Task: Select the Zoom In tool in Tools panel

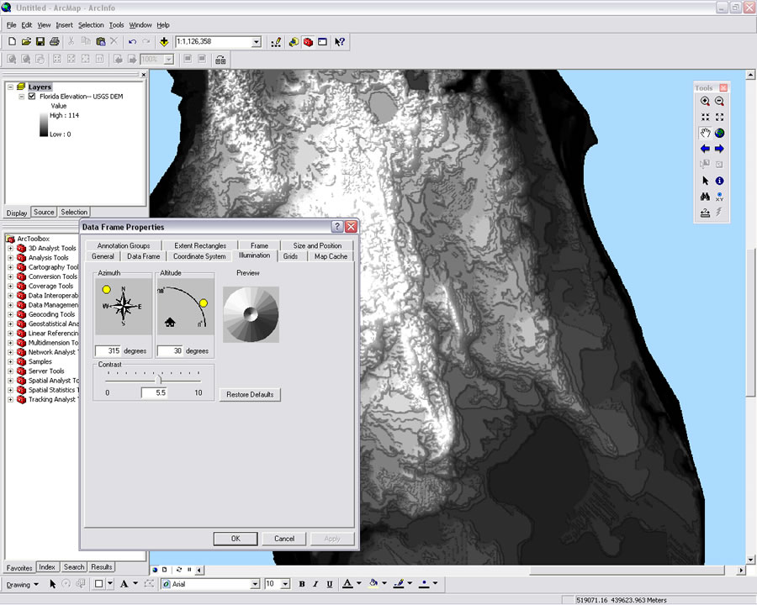Action: point(705,101)
